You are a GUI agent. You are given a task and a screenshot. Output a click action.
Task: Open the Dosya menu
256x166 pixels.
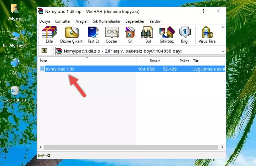(45, 21)
